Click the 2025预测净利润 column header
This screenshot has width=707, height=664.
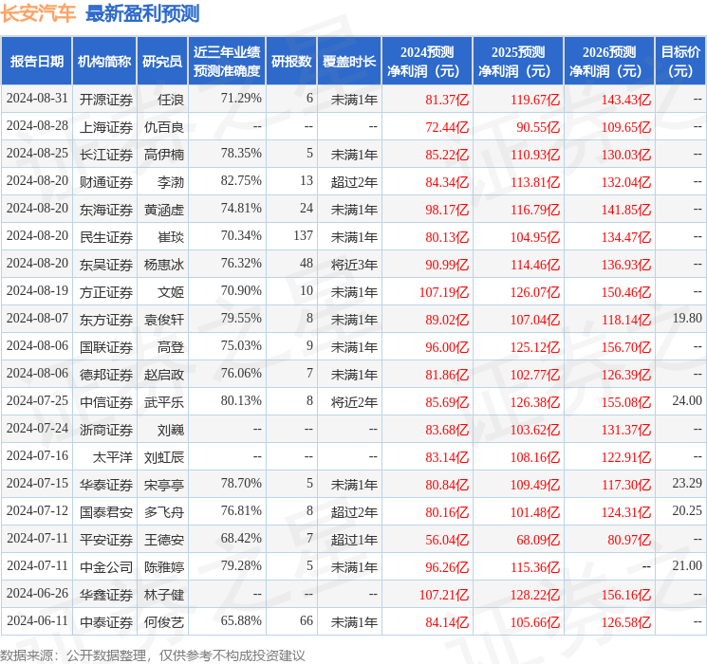pyautogui.click(x=517, y=62)
